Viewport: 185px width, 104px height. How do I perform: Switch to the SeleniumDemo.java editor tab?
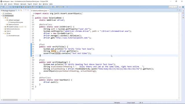(x=40, y=11)
